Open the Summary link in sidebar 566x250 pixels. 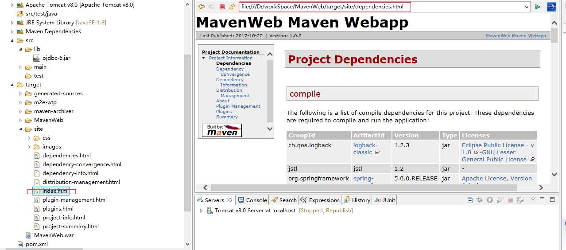pos(227,117)
